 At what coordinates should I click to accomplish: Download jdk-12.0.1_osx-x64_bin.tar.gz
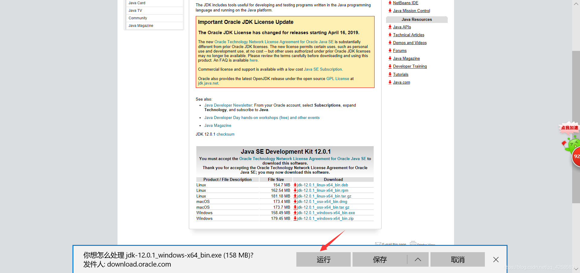tap(323, 207)
